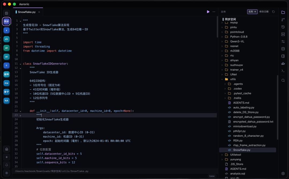Expand the .agents folder

[225, 84]
